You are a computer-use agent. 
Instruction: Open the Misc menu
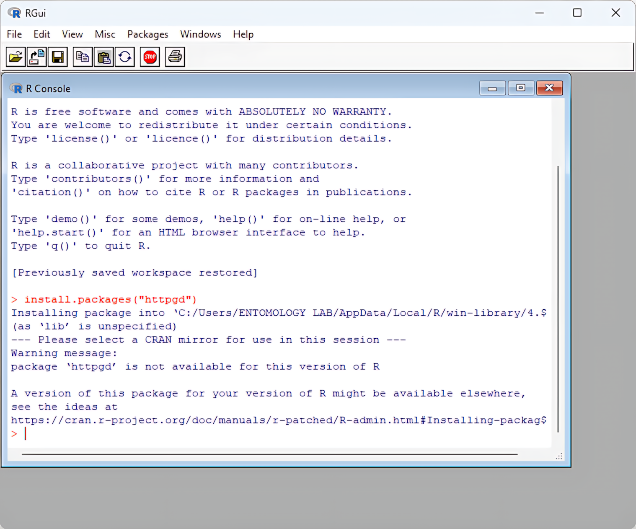coord(105,34)
